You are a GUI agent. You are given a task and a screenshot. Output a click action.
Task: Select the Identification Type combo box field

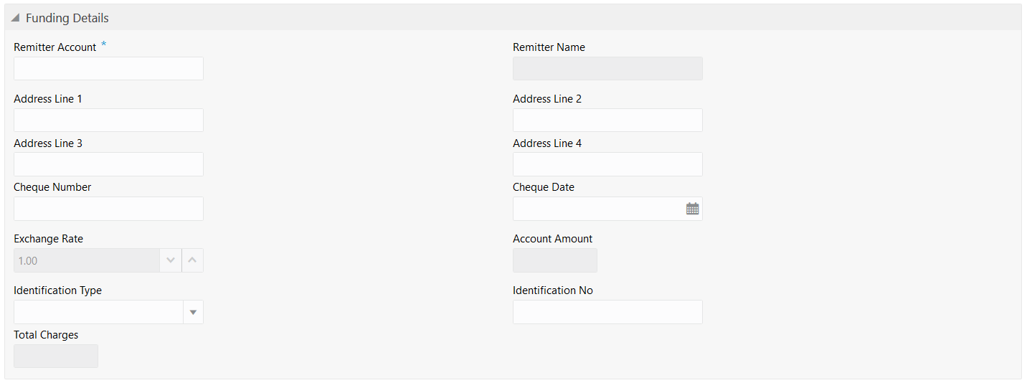[98, 312]
